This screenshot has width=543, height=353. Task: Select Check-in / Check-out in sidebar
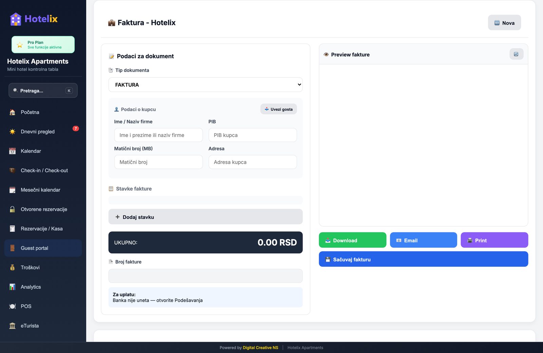click(x=43, y=170)
